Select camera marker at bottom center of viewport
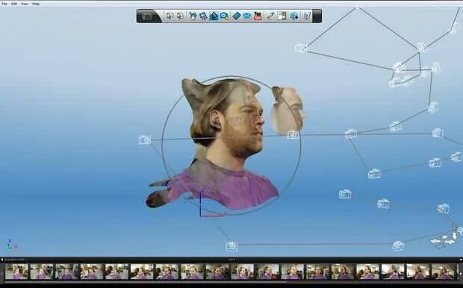 [x=232, y=246]
